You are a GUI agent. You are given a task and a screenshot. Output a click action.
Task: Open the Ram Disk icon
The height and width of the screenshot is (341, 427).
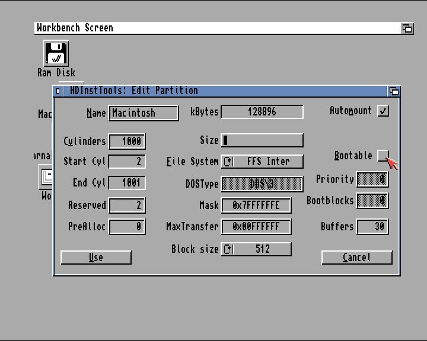click(56, 54)
